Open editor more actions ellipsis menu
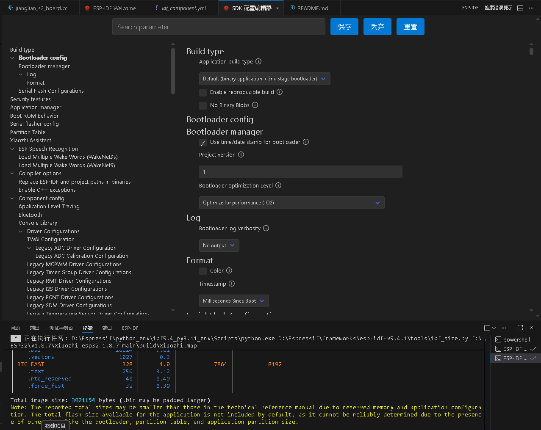Screen dimensions: 541x430 tap(531, 8)
